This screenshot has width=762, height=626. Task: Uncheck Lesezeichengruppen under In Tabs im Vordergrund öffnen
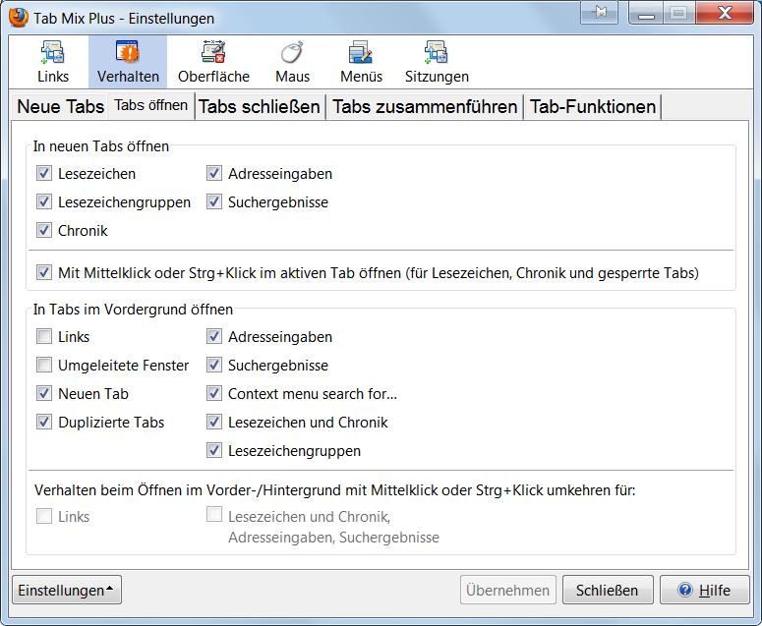(214, 451)
